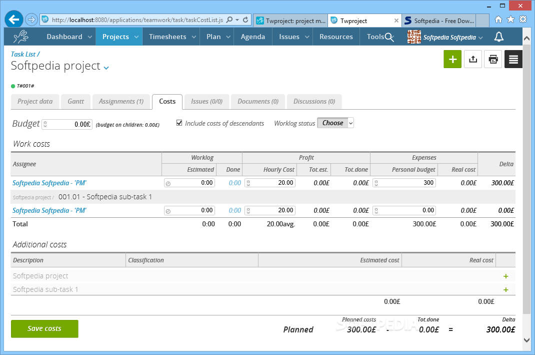Click the Save costs button

point(44,328)
